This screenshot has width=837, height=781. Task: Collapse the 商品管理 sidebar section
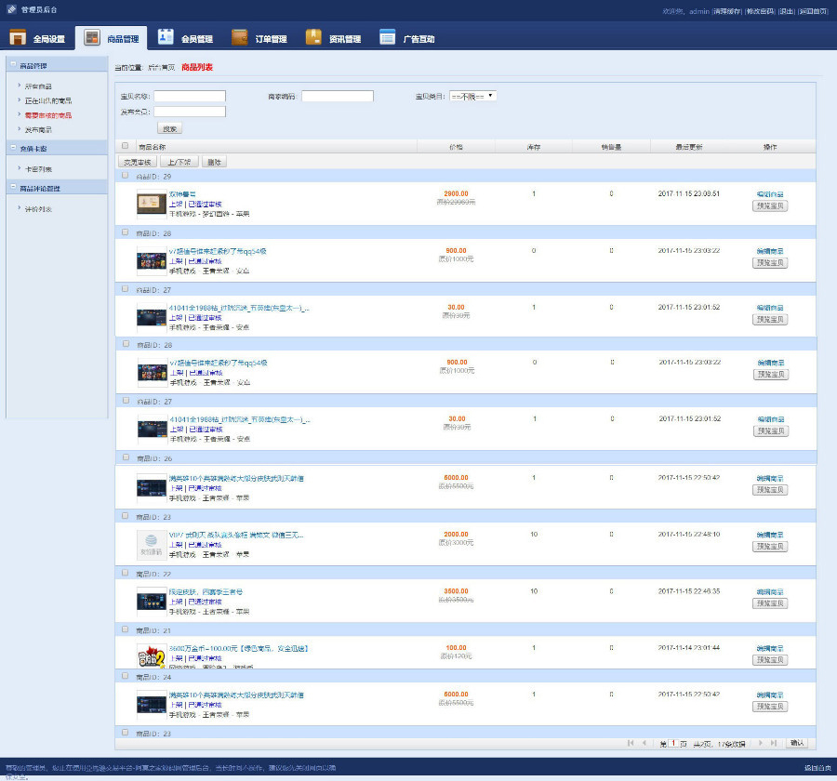tap(13, 65)
